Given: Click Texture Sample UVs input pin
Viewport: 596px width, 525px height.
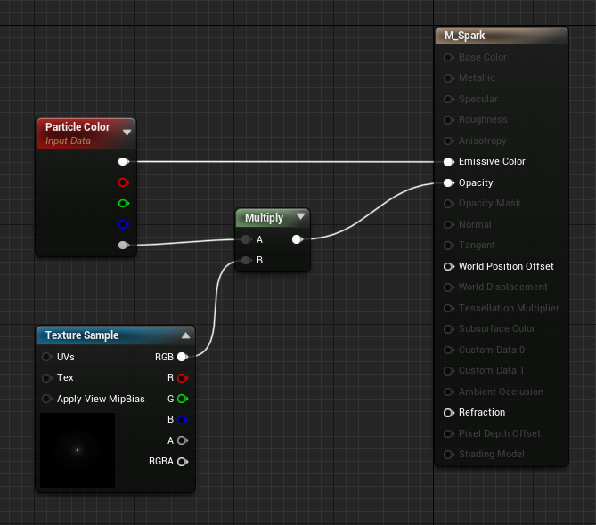Looking at the screenshot, I should coord(46,357).
